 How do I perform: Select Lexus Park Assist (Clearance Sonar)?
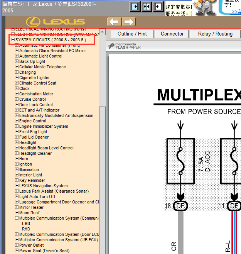tap(54, 191)
